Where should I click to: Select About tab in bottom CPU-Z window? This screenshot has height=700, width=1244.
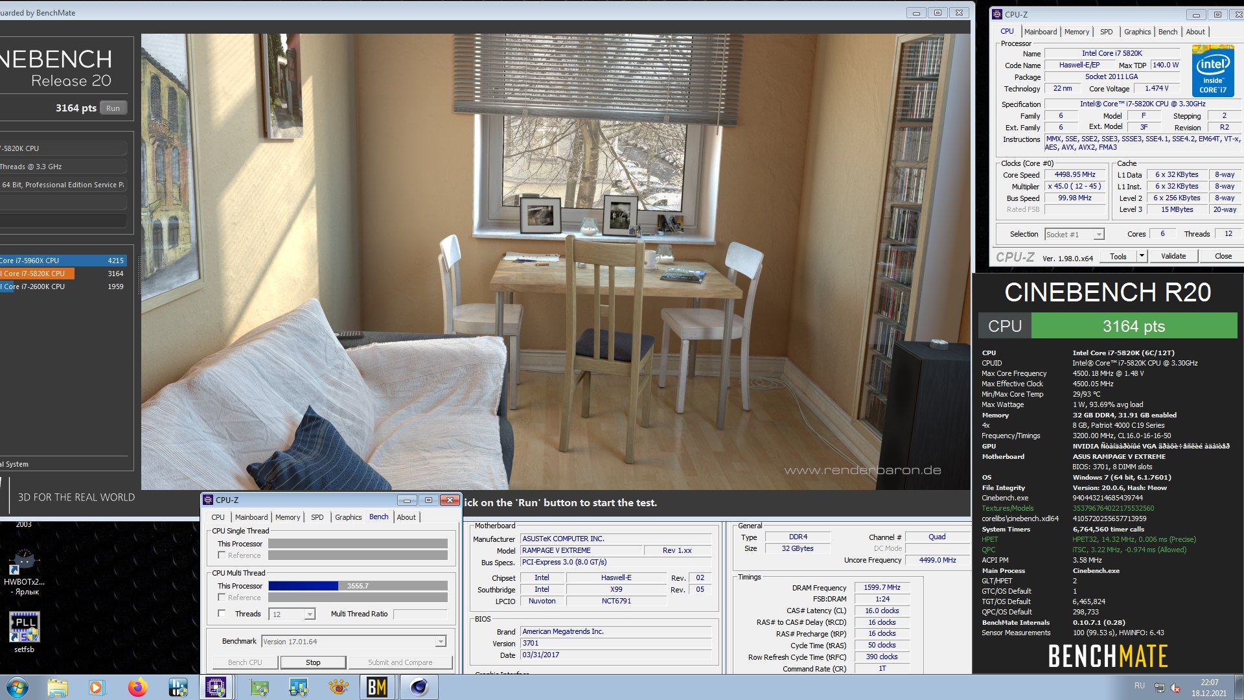coord(406,517)
